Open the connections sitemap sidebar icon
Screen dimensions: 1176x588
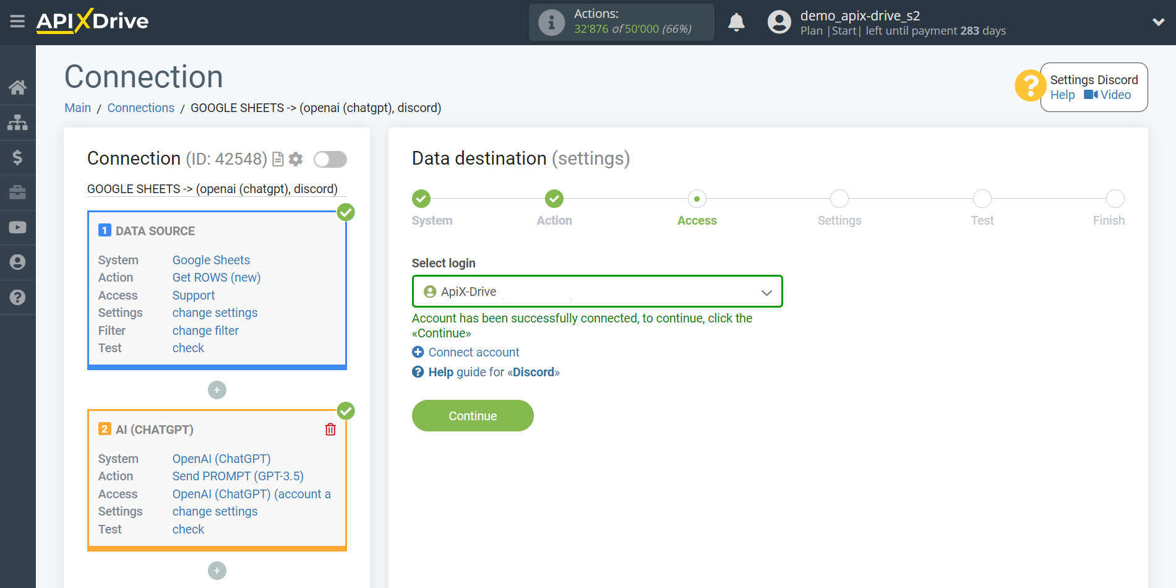17,123
